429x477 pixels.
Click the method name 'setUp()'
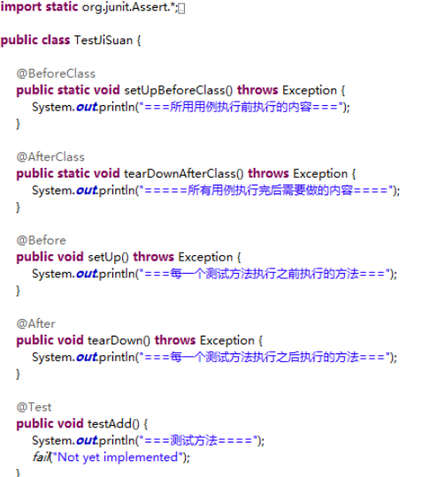pyautogui.click(x=108, y=257)
